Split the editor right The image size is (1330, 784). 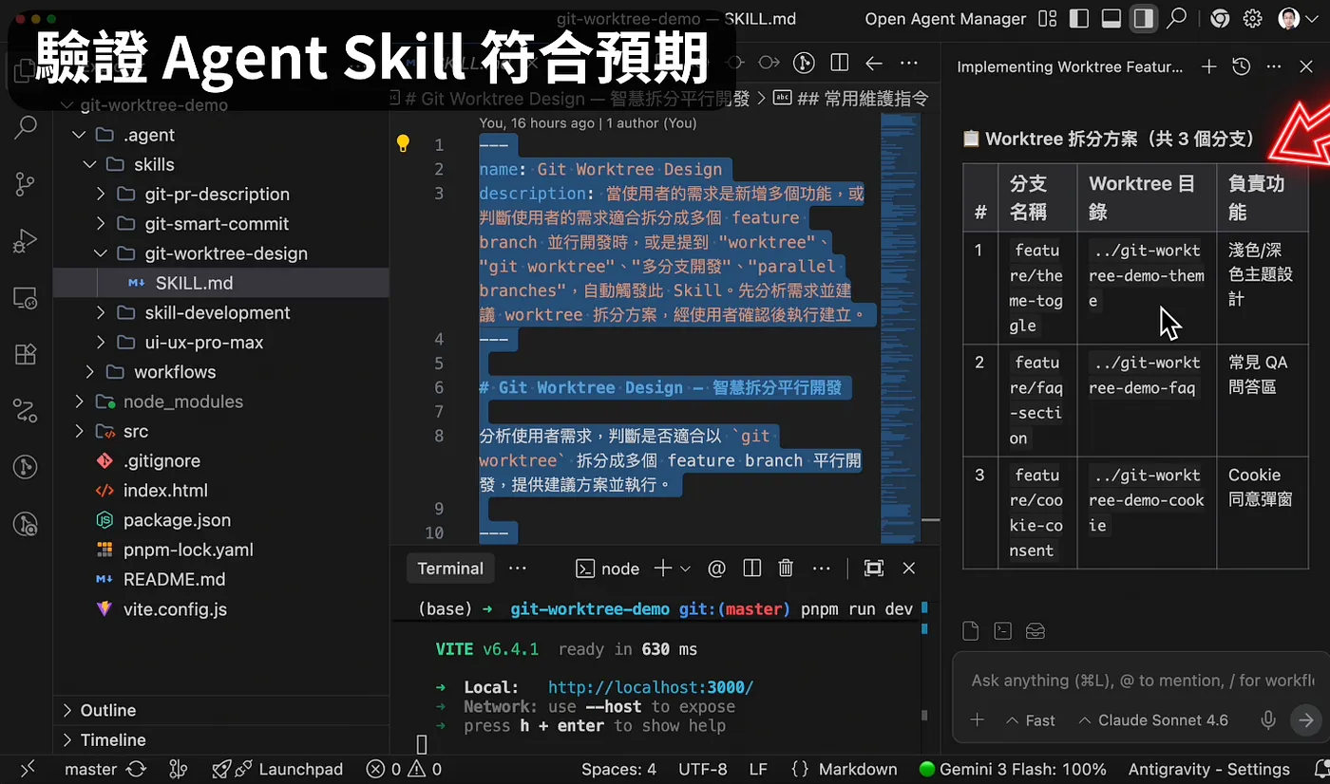[840, 63]
